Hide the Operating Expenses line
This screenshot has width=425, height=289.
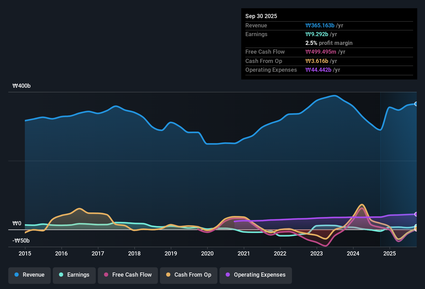[255, 275]
